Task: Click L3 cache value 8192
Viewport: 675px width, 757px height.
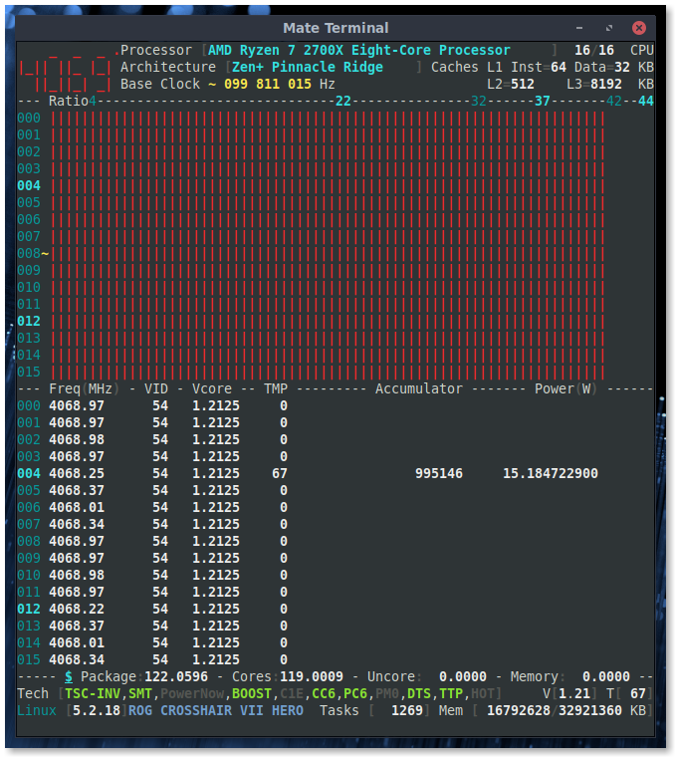Action: pyautogui.click(x=606, y=84)
